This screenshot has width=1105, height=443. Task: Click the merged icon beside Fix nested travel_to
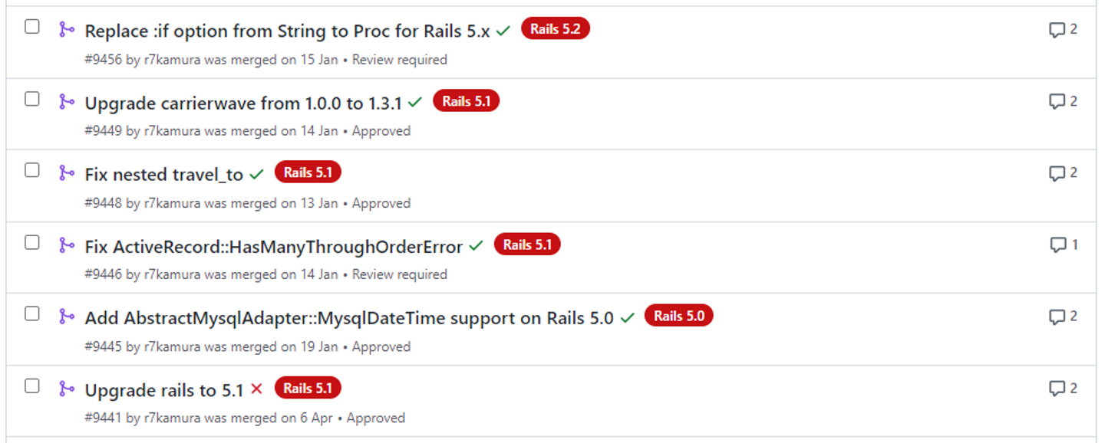(x=67, y=173)
